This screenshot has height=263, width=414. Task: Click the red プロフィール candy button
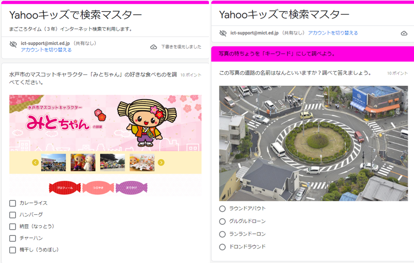click(x=65, y=188)
